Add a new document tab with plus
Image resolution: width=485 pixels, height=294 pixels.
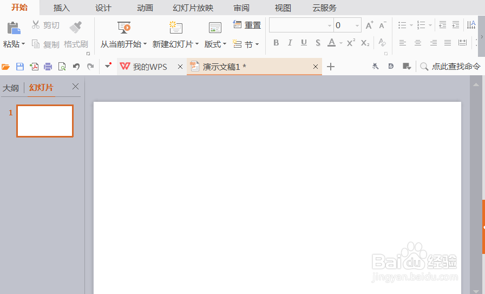point(331,67)
